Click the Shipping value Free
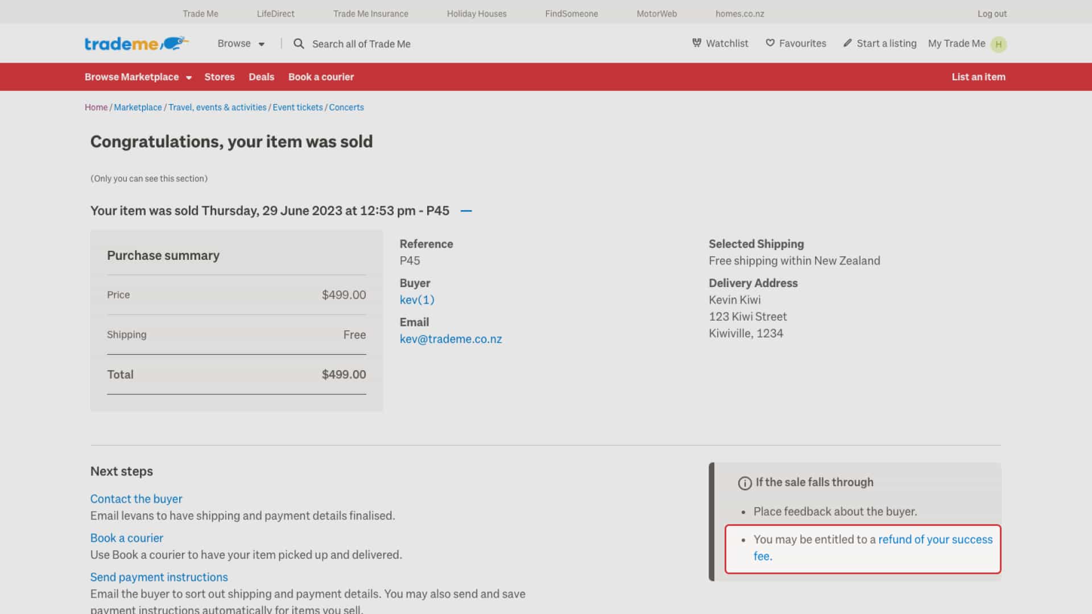Screen dimensions: 1092x614 354,335
